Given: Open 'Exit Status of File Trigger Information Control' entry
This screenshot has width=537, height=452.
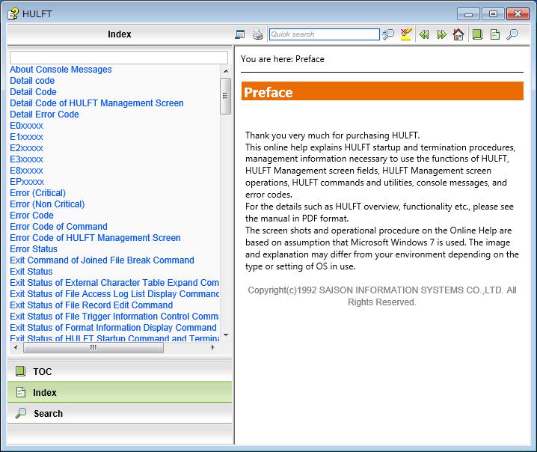Looking at the screenshot, I should 114,317.
